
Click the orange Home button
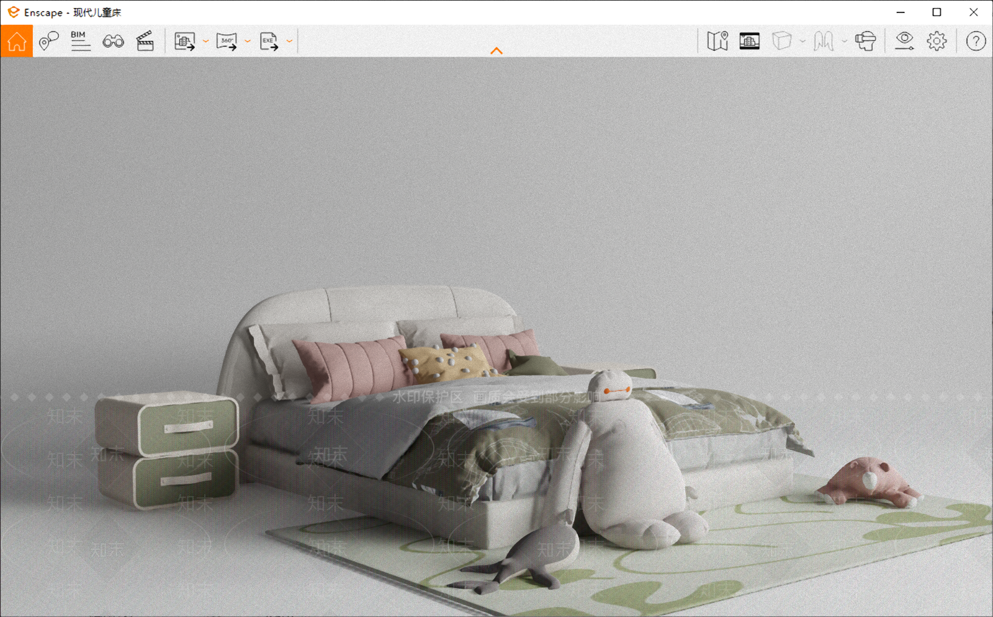17,41
